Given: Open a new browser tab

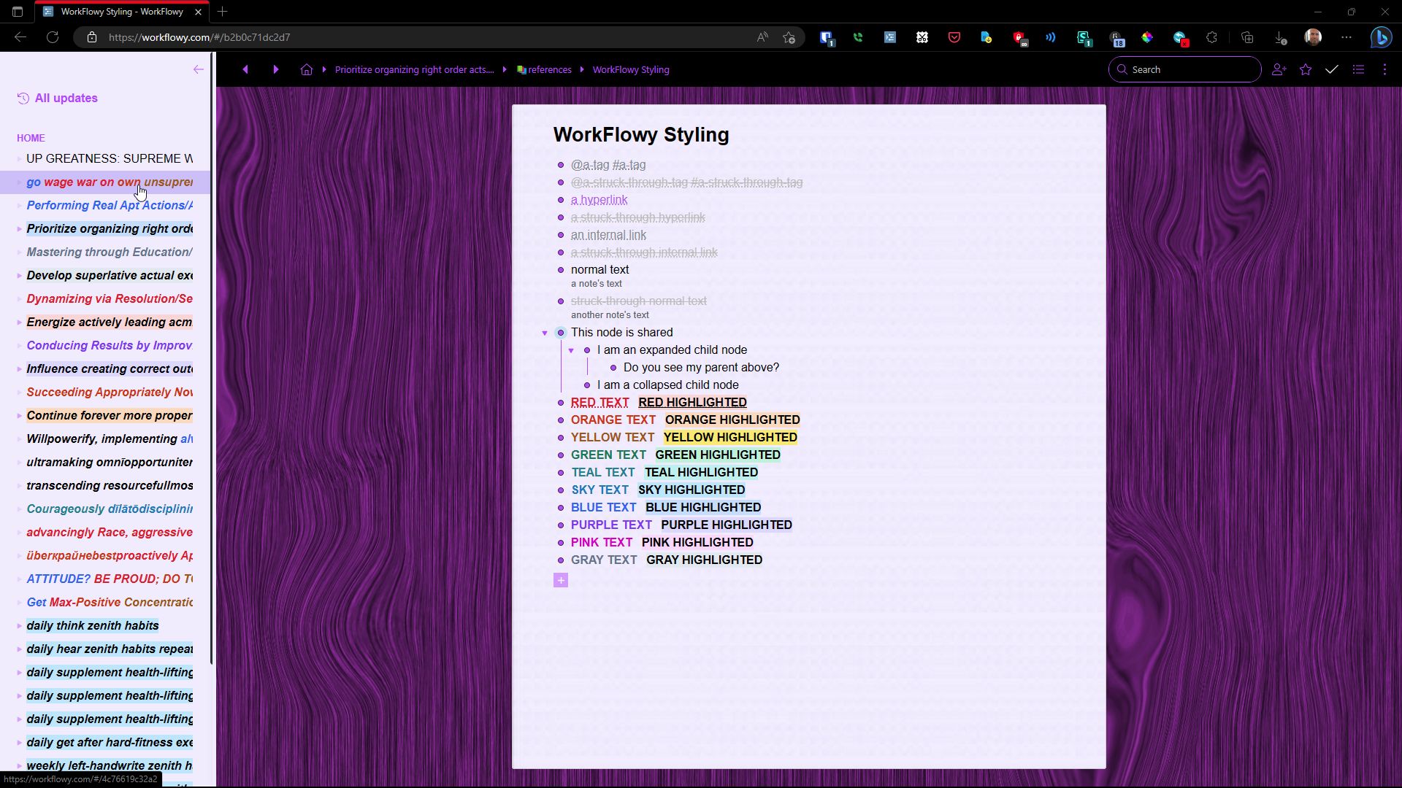Looking at the screenshot, I should [223, 12].
